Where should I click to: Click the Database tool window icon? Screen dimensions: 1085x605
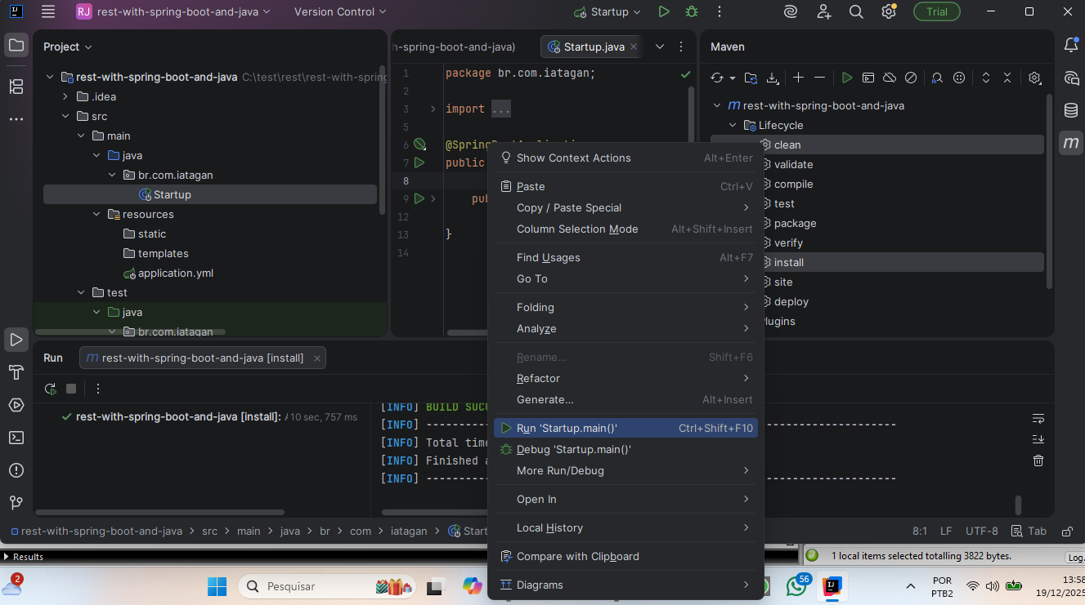tap(1070, 110)
